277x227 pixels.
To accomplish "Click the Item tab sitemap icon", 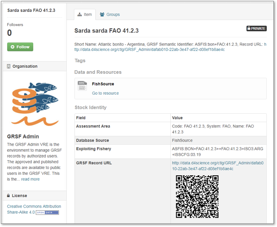I will tap(80, 15).
